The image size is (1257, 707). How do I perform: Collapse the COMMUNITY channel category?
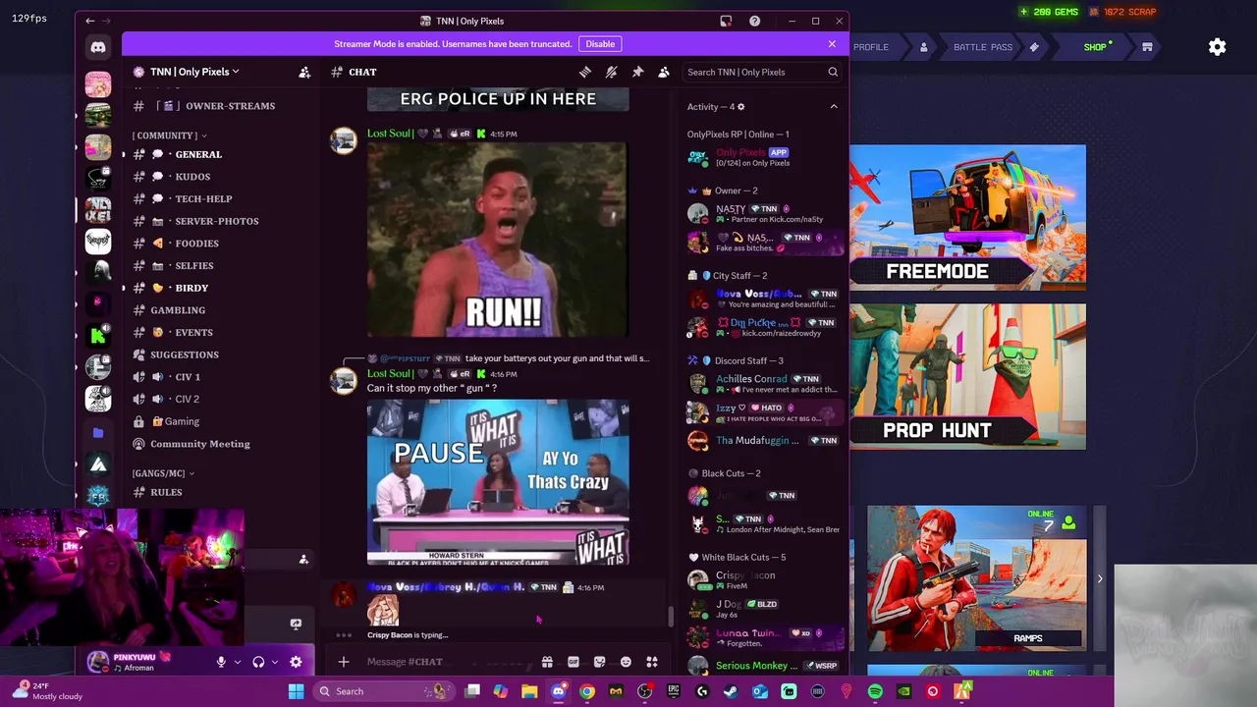[169, 136]
